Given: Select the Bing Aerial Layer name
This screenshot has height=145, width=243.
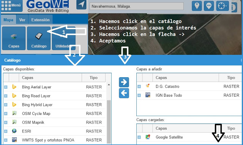Looking at the screenshot, I should pos(36,87).
